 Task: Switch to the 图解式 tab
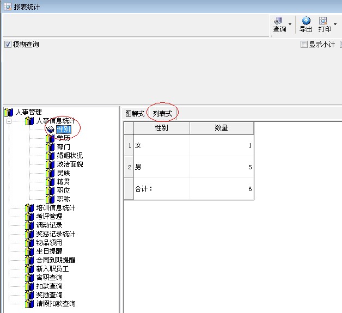click(135, 114)
